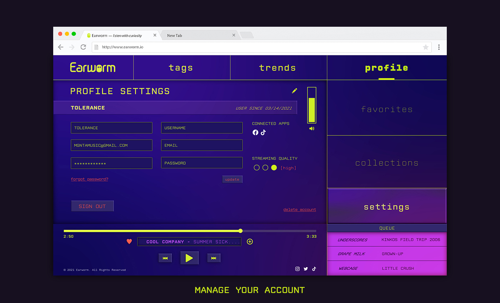
Task: Play the current track
Action: coord(189,258)
